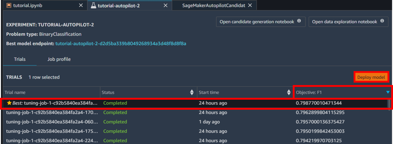Sort trials by Start time column arrows
The height and width of the screenshot is (144, 393).
click(x=289, y=93)
